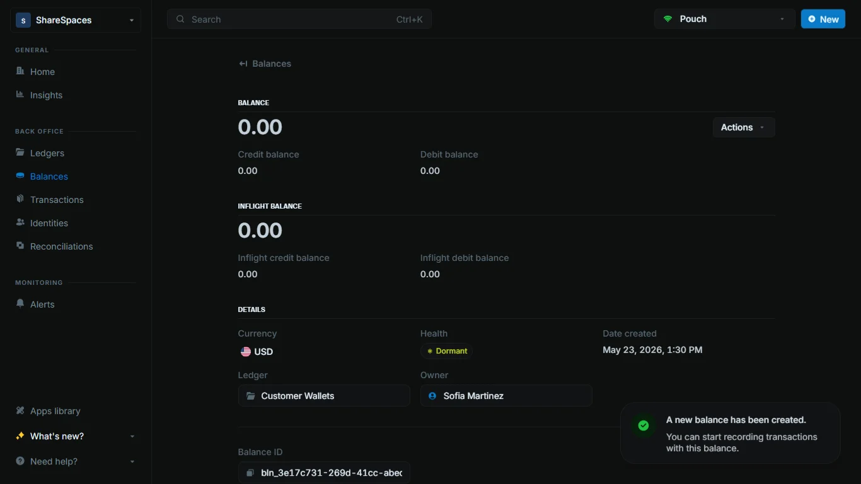Click the plus icon in New button
The image size is (861, 484).
coord(812,19)
